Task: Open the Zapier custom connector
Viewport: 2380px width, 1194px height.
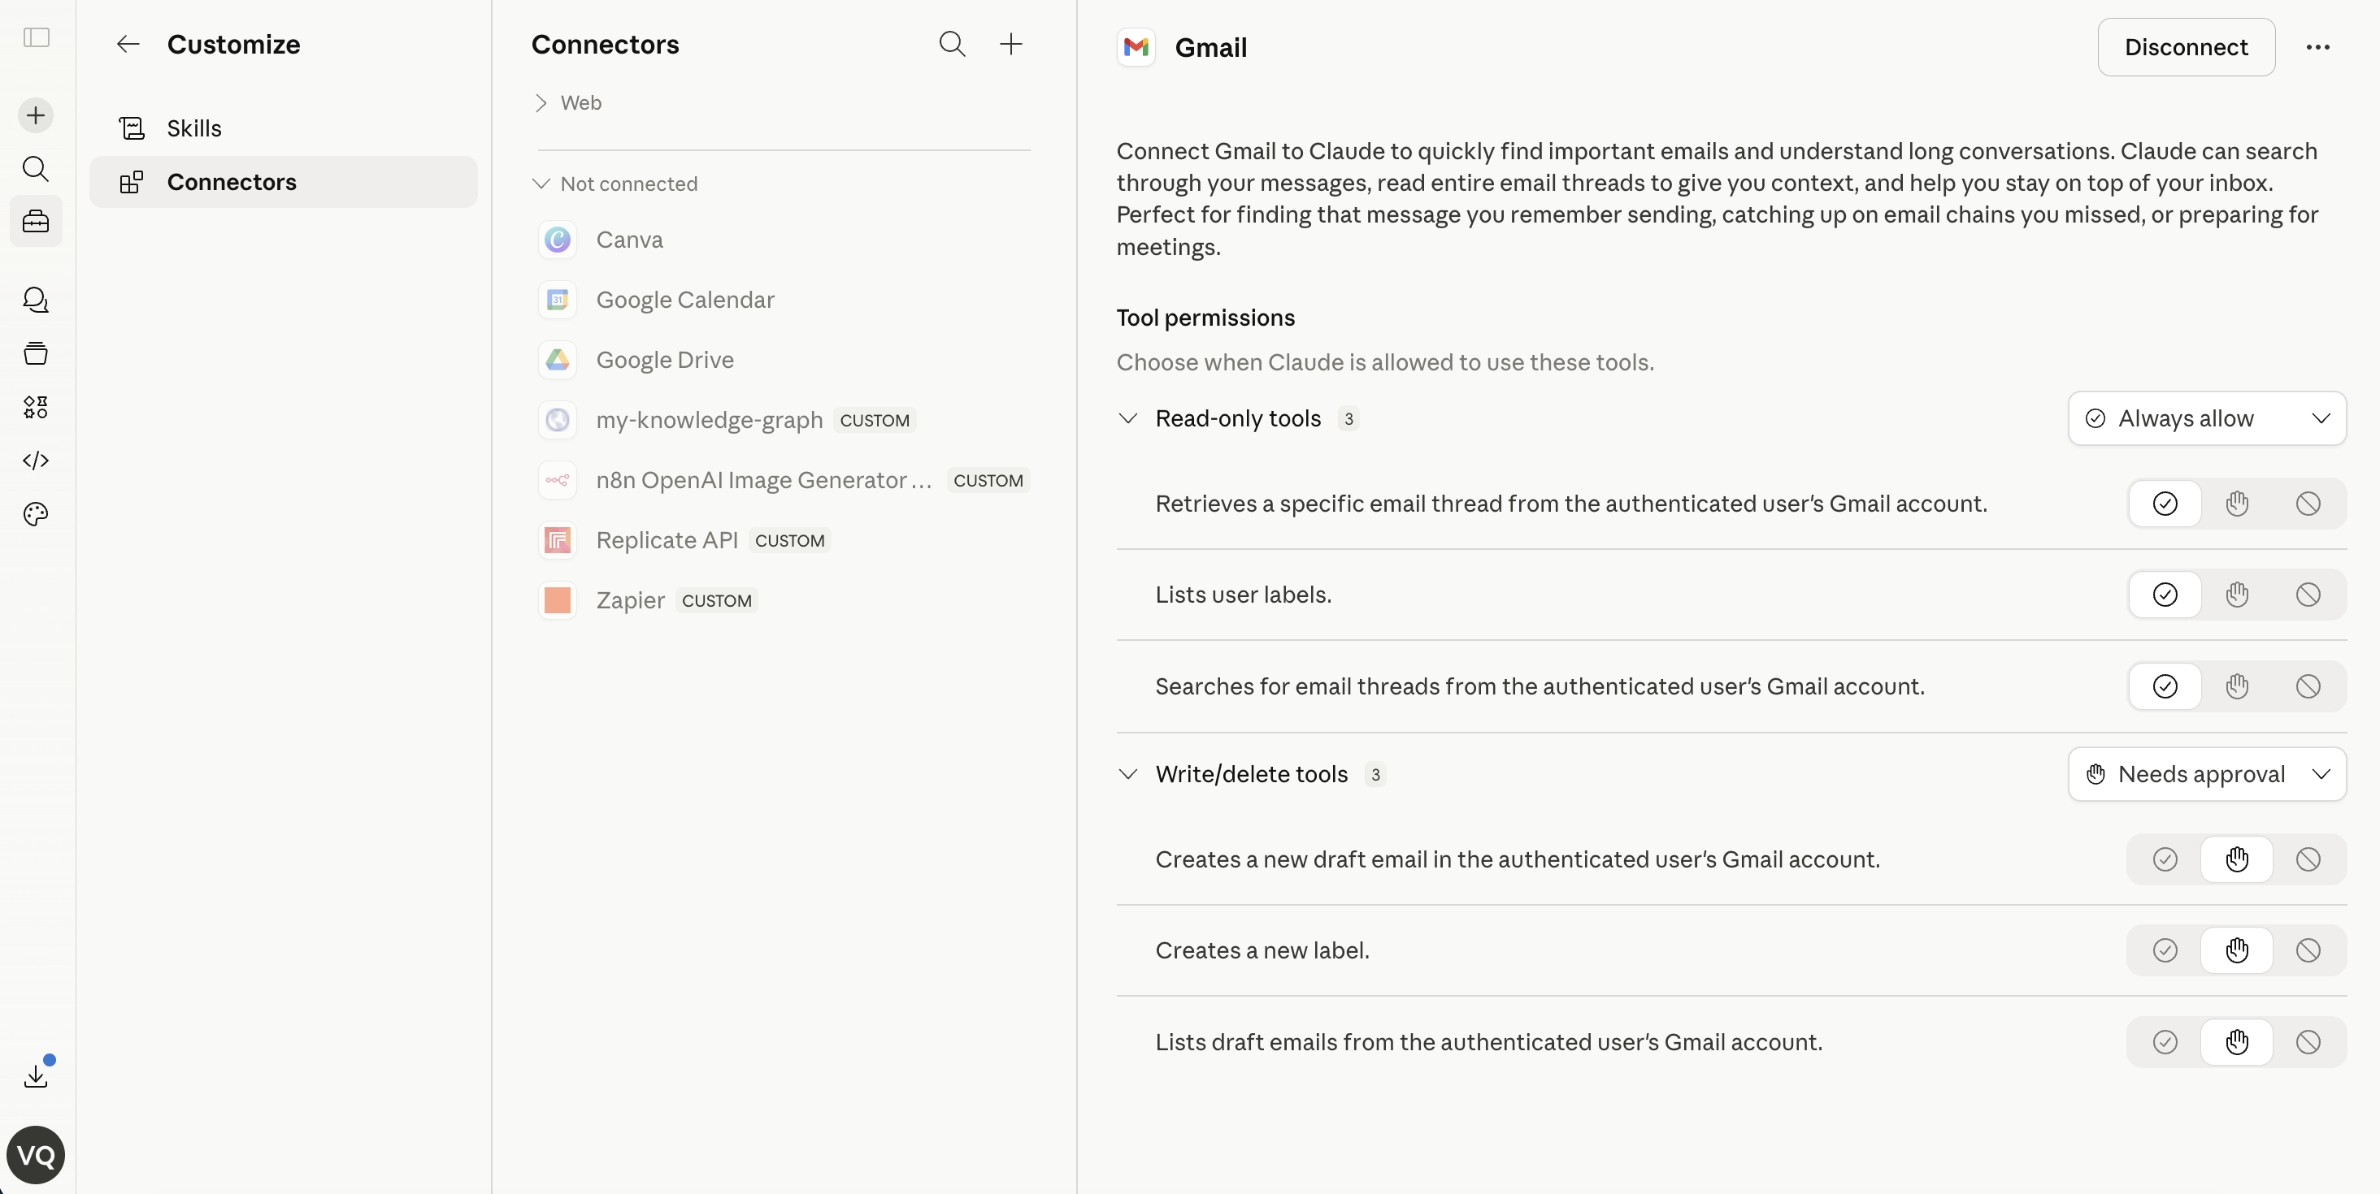Action: coord(630,600)
